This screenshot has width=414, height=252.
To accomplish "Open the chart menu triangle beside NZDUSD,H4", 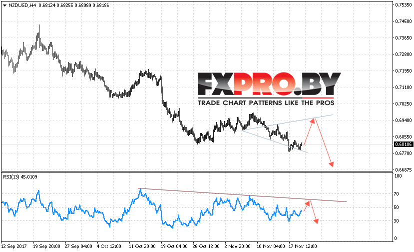I will pos(4,5).
